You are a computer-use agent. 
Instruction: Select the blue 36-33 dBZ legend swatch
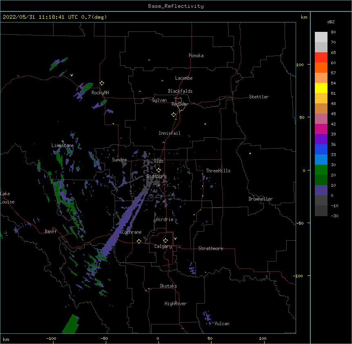click(x=321, y=150)
